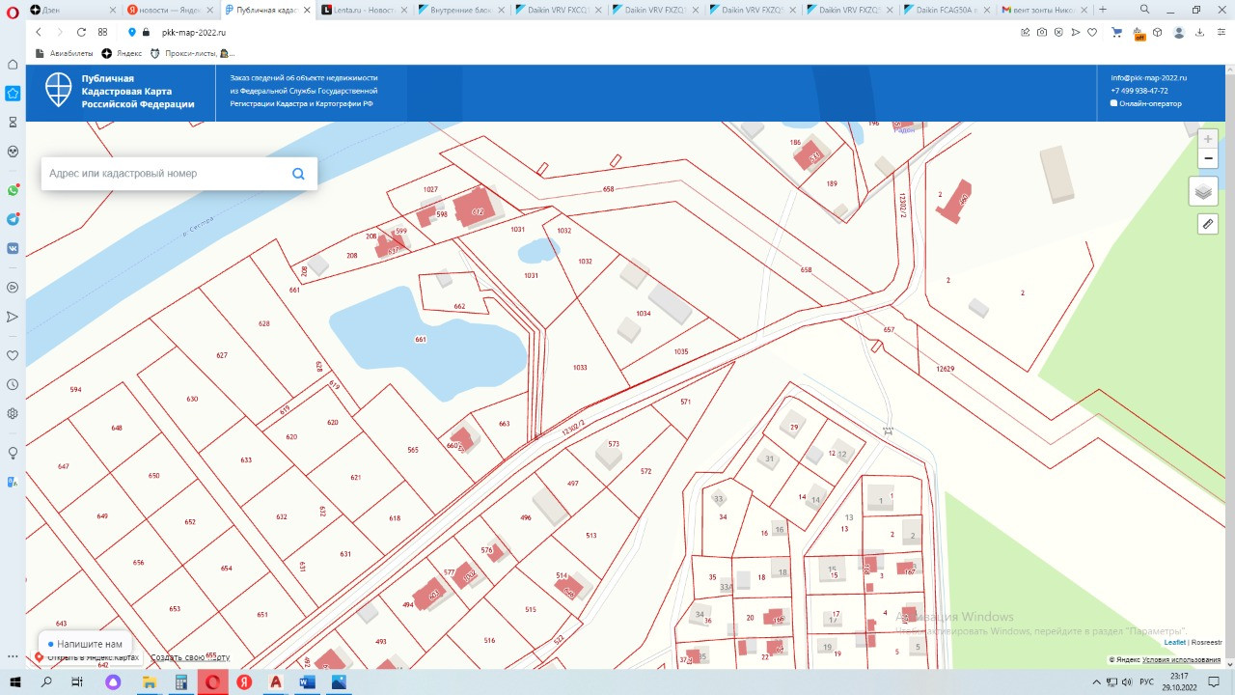Click the 'Напишите нам' chat button
Image resolution: width=1235 pixels, height=695 pixels.
pyautogui.click(x=85, y=644)
